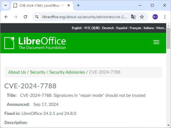Click the LibreOffice logo
This screenshot has width=171, height=128.
tap(35, 43)
